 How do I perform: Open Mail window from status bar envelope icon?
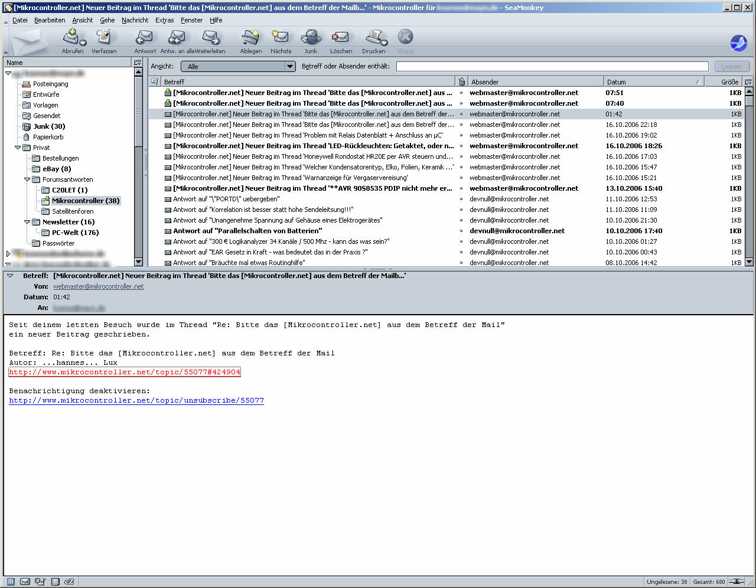(x=25, y=582)
